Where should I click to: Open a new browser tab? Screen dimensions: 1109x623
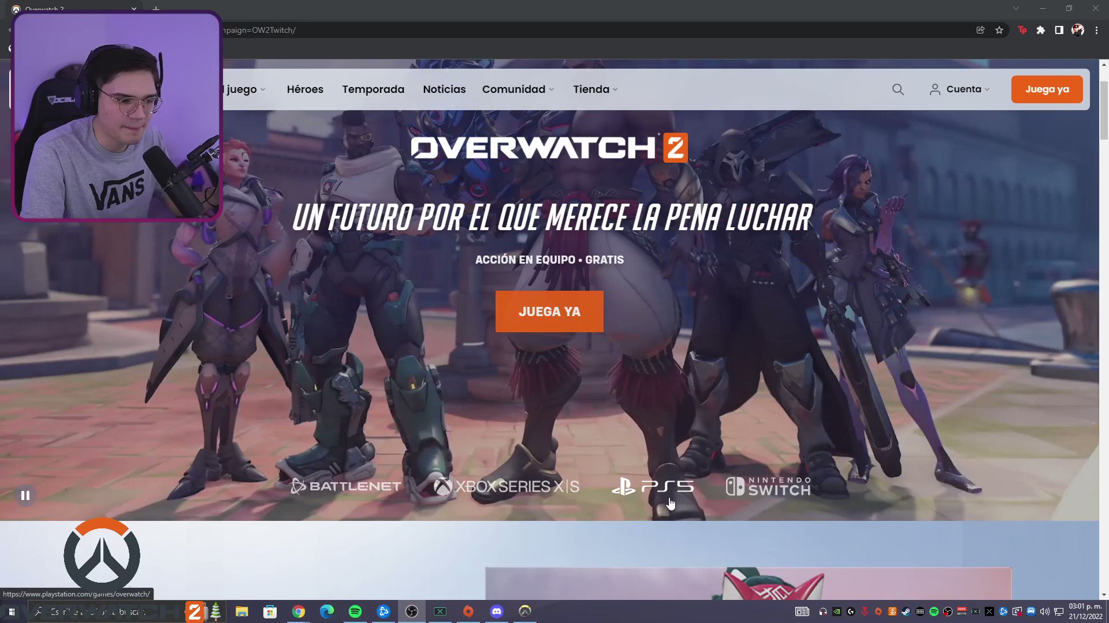[x=156, y=8]
